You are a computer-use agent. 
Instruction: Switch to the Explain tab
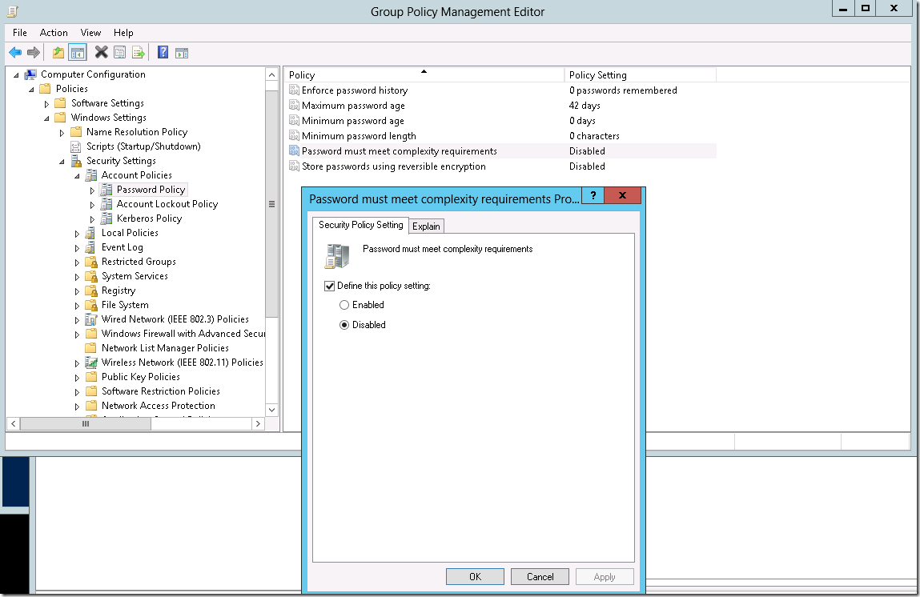click(426, 226)
